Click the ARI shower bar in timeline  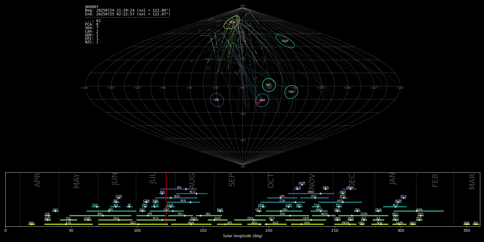(111, 211)
